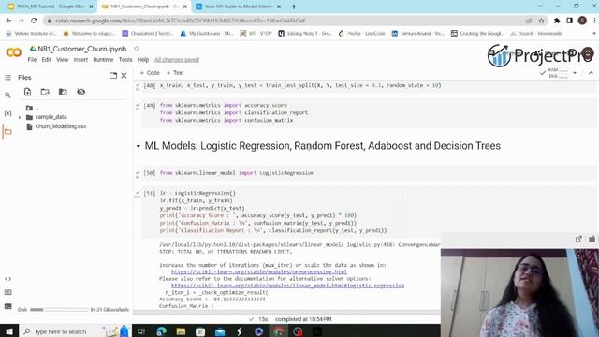This screenshot has height=337, width=599.
Task: Go up to parent folder
Action: 30,109
